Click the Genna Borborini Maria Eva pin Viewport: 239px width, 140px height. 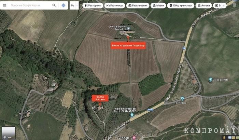128,29
